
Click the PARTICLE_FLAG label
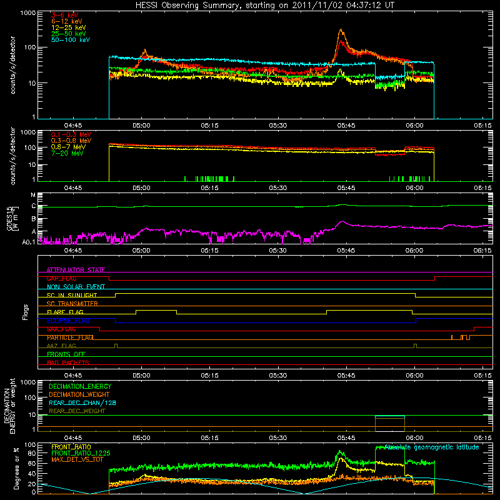[70, 337]
